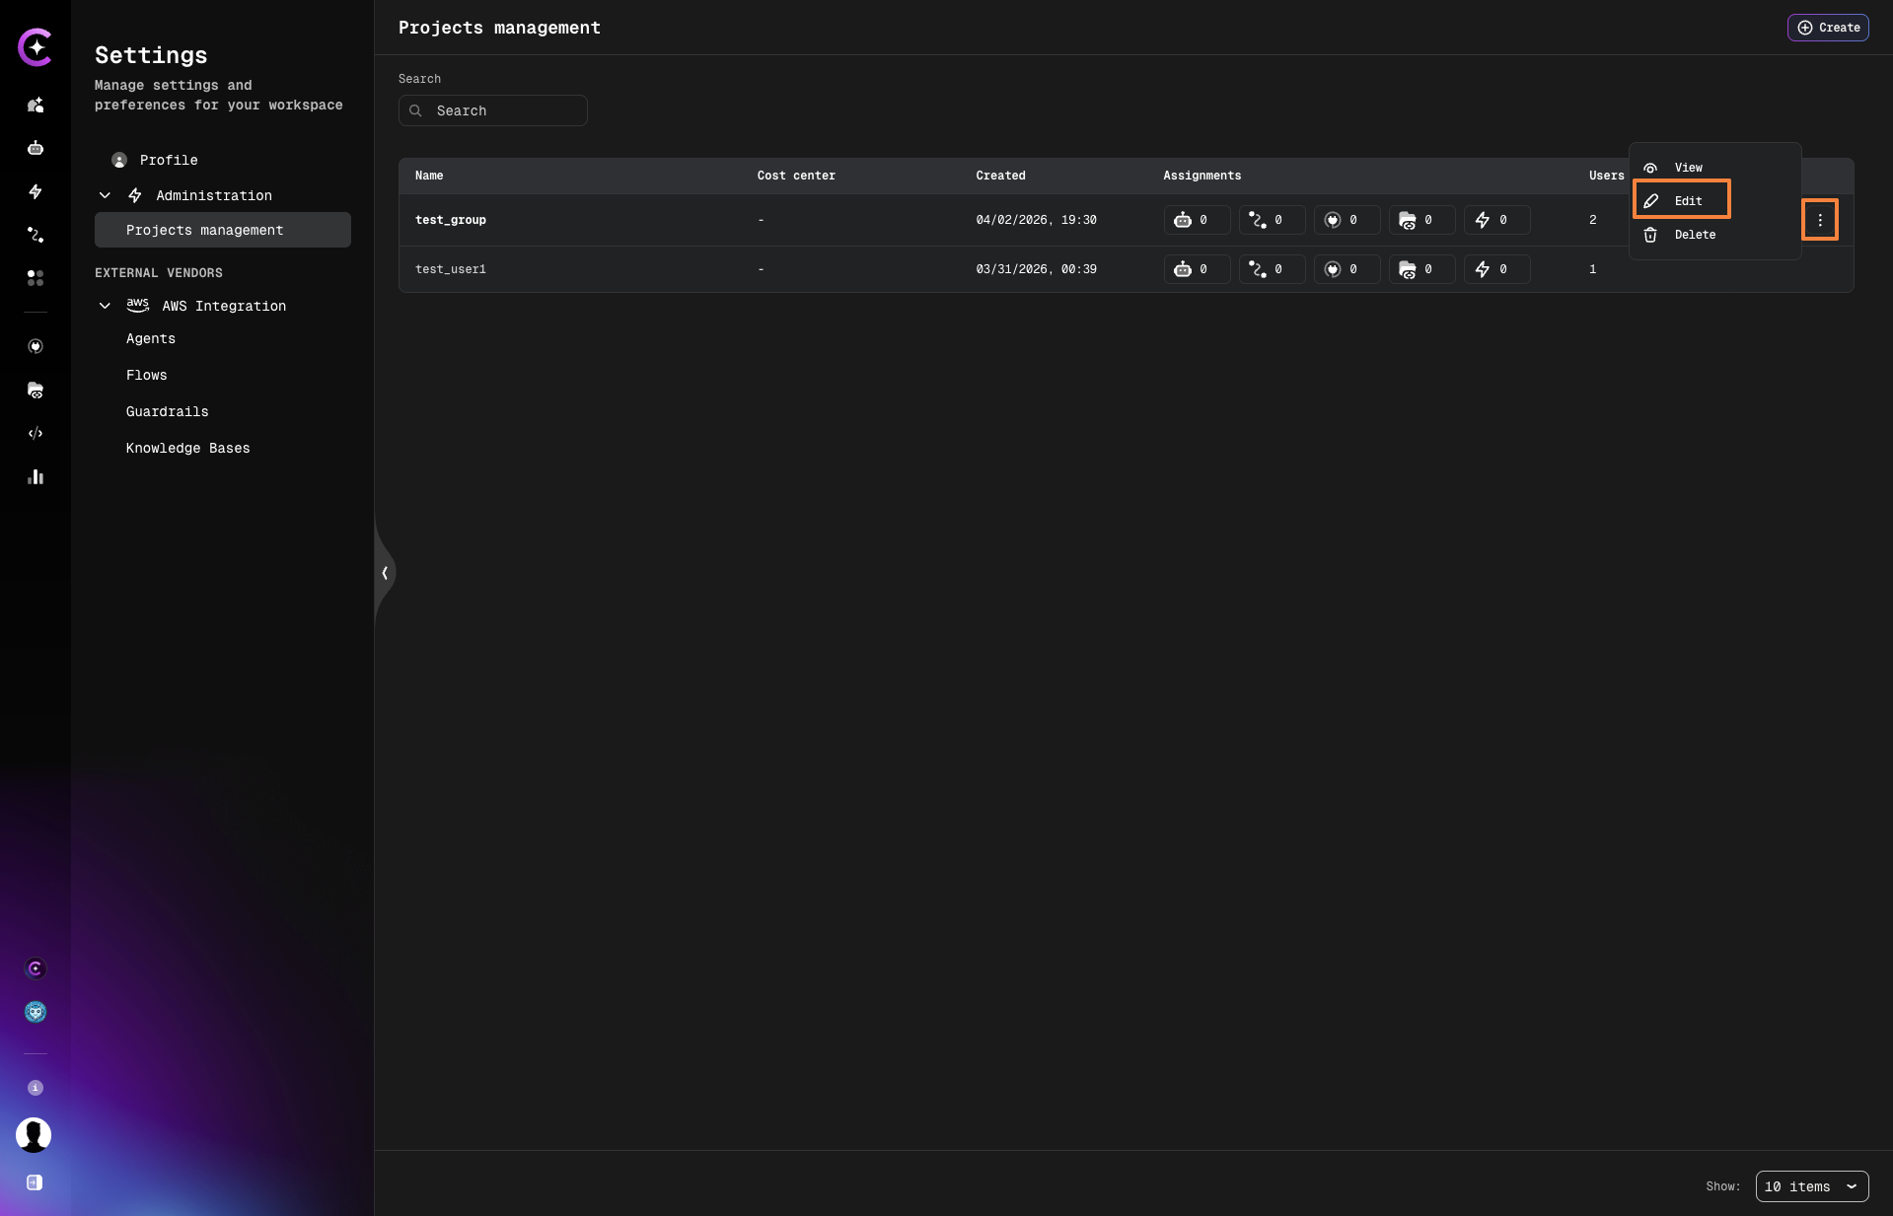This screenshot has height=1216, width=1893.
Task: Open the 10 items pagination dropdown
Action: [1811, 1186]
